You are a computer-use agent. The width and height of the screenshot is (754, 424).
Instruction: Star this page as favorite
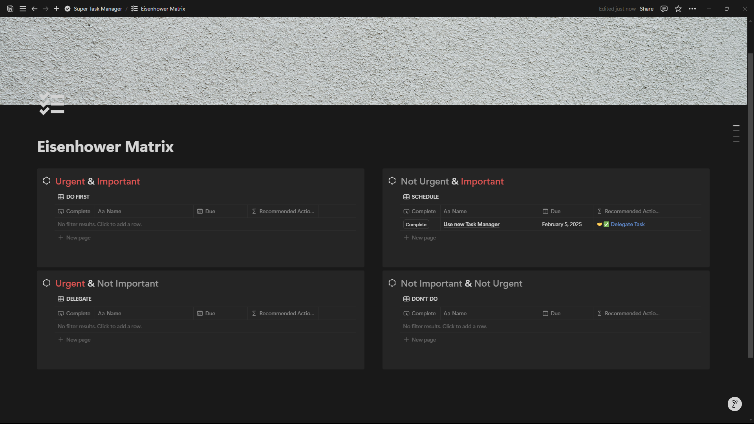click(x=678, y=9)
